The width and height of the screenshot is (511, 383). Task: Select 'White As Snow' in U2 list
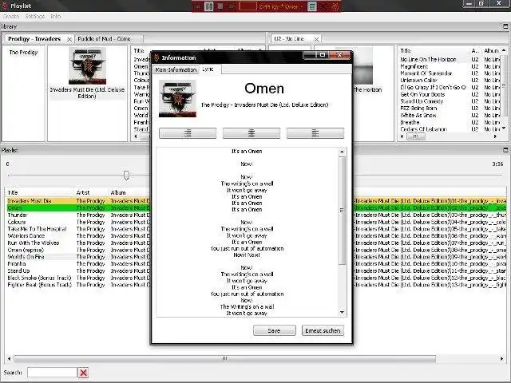click(x=418, y=115)
